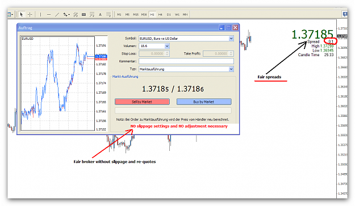The height and width of the screenshot is (206, 355).
Task: Click the Candle Time 25:33 readout
Action: pos(316,54)
